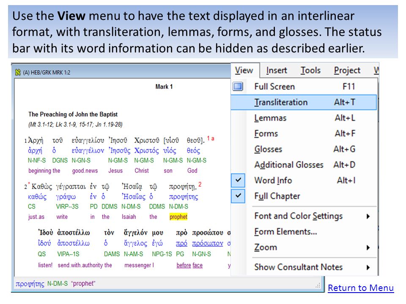Viewport: 406px width, 304px height.
Task: Click the red footnote marker '1 a'
Action: (x=211, y=138)
